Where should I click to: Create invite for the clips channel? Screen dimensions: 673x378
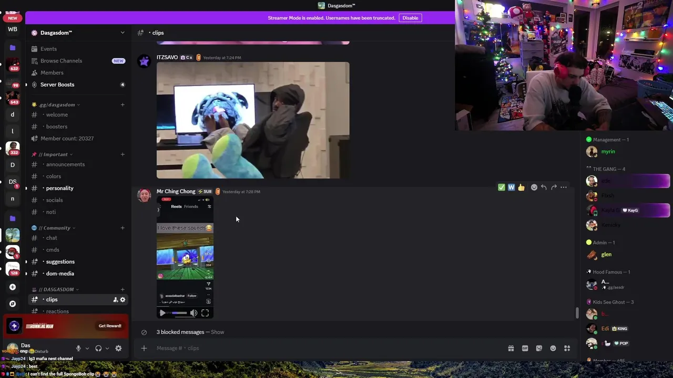pos(115,300)
